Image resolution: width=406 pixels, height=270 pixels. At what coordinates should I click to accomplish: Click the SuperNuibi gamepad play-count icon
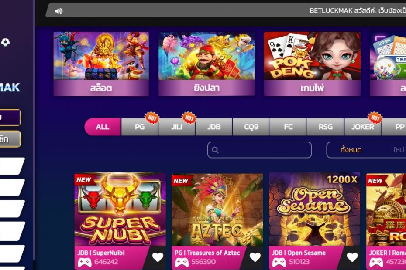[85, 262]
